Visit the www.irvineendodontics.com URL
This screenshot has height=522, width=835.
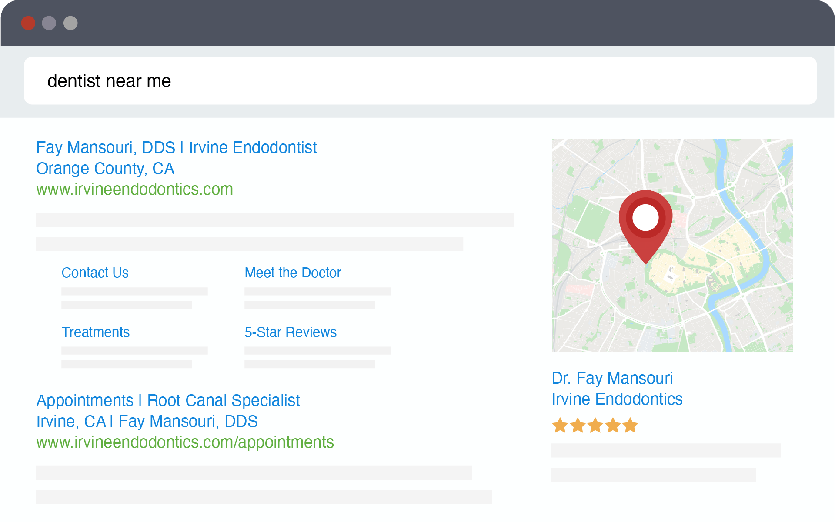[x=134, y=190]
